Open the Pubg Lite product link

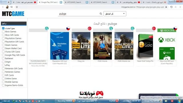pos(81,61)
